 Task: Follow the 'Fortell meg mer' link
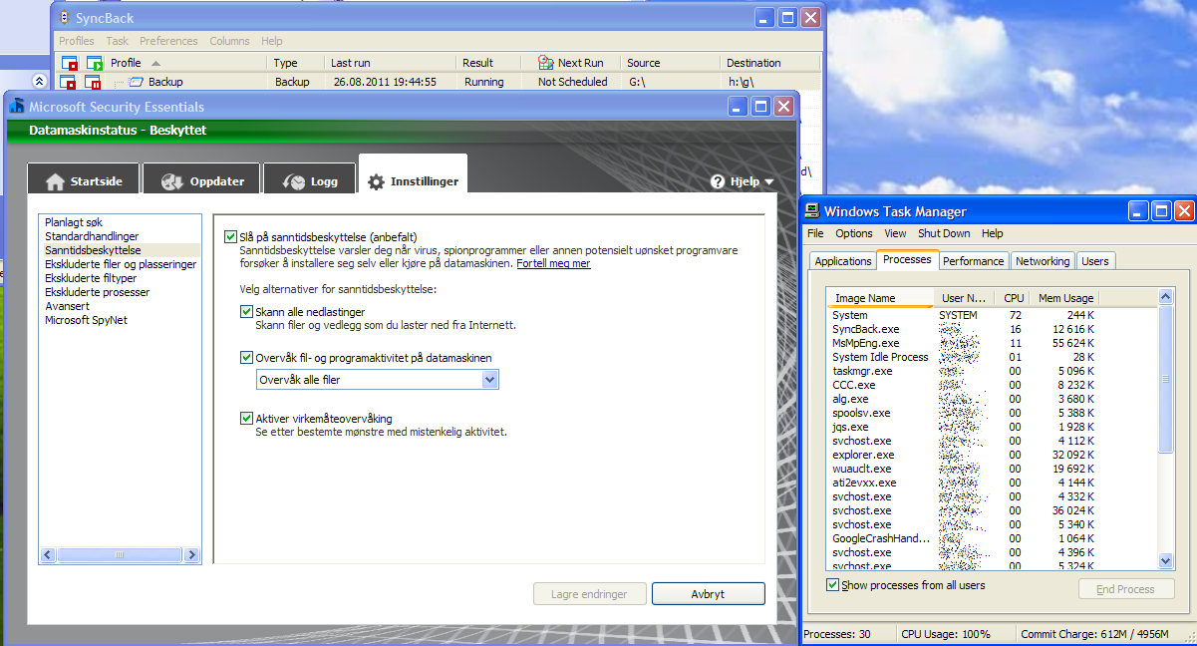(x=553, y=264)
